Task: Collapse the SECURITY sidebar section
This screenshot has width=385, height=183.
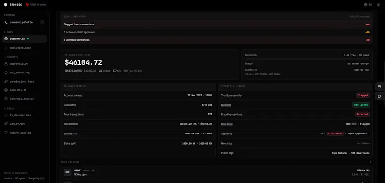Action: coord(11,57)
